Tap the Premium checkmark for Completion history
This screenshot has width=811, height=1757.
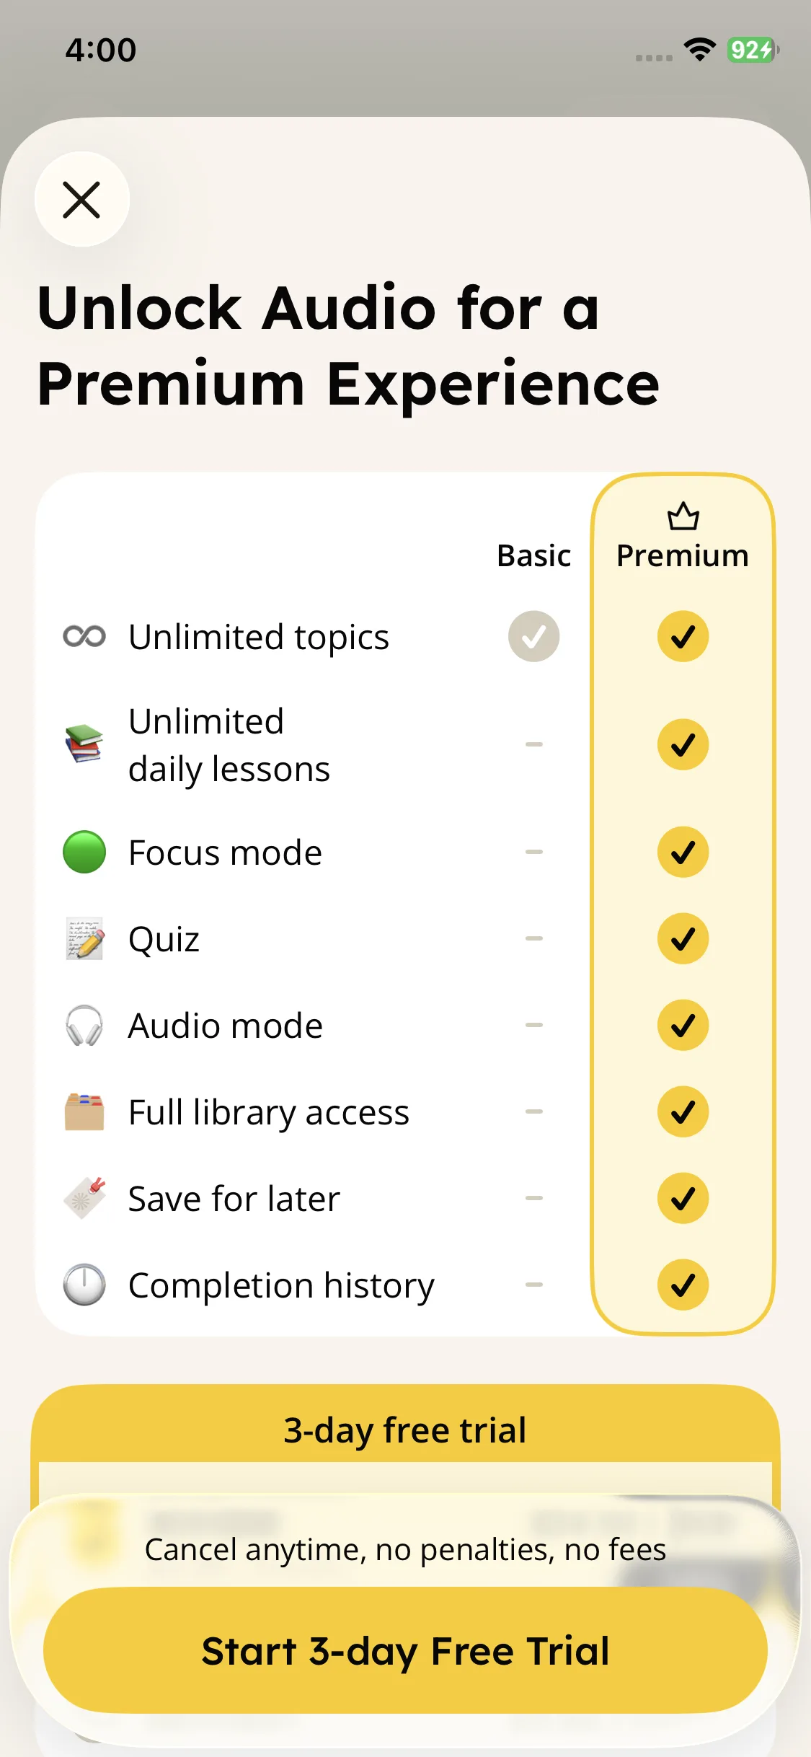click(x=683, y=1285)
